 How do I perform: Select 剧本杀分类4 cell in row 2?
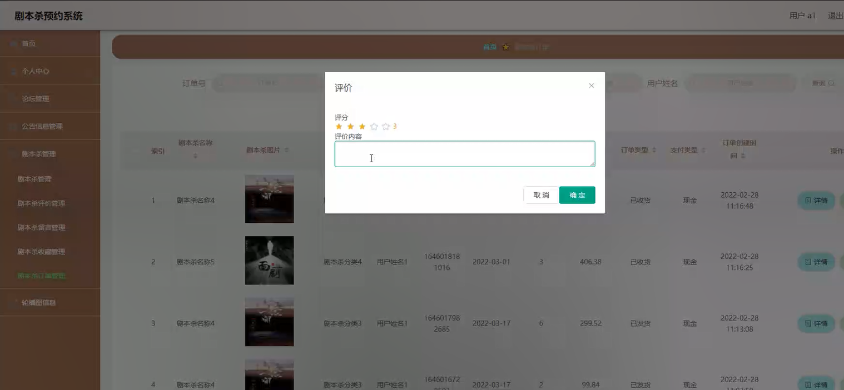point(343,262)
